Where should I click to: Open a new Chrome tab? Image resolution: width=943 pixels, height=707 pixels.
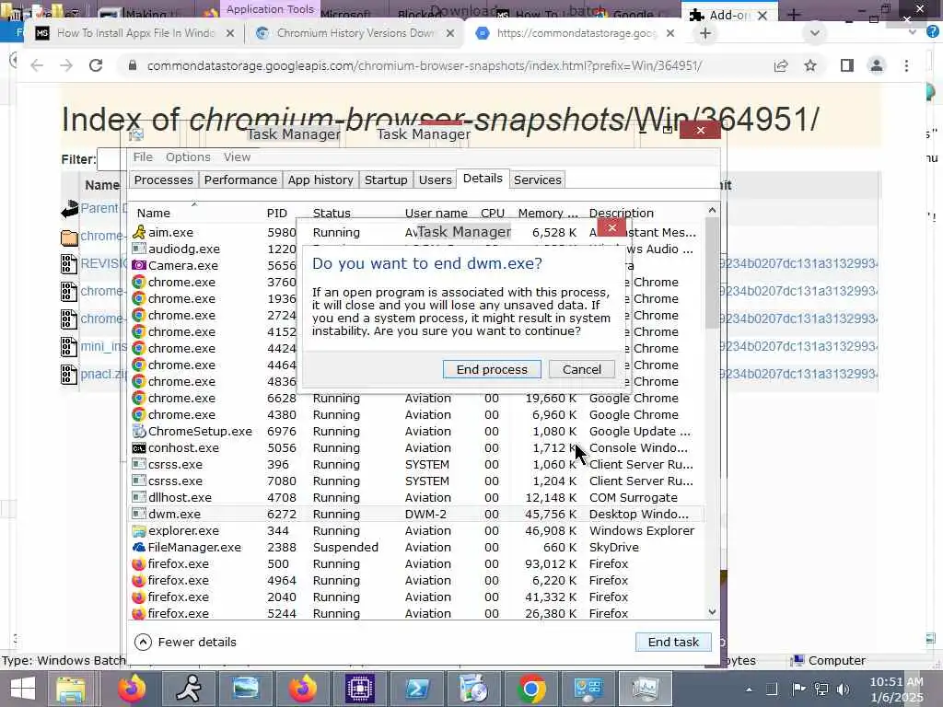point(704,33)
